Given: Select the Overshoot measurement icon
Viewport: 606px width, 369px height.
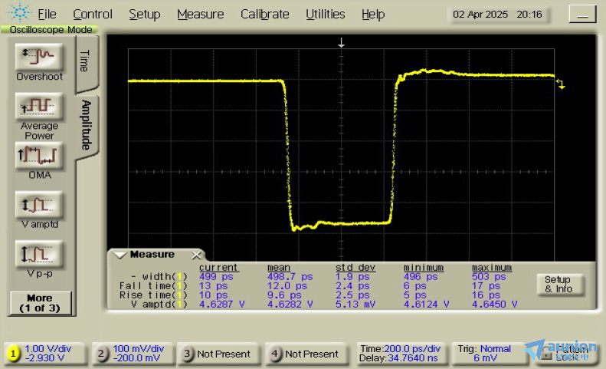Looking at the screenshot, I should pyautogui.click(x=39, y=57).
